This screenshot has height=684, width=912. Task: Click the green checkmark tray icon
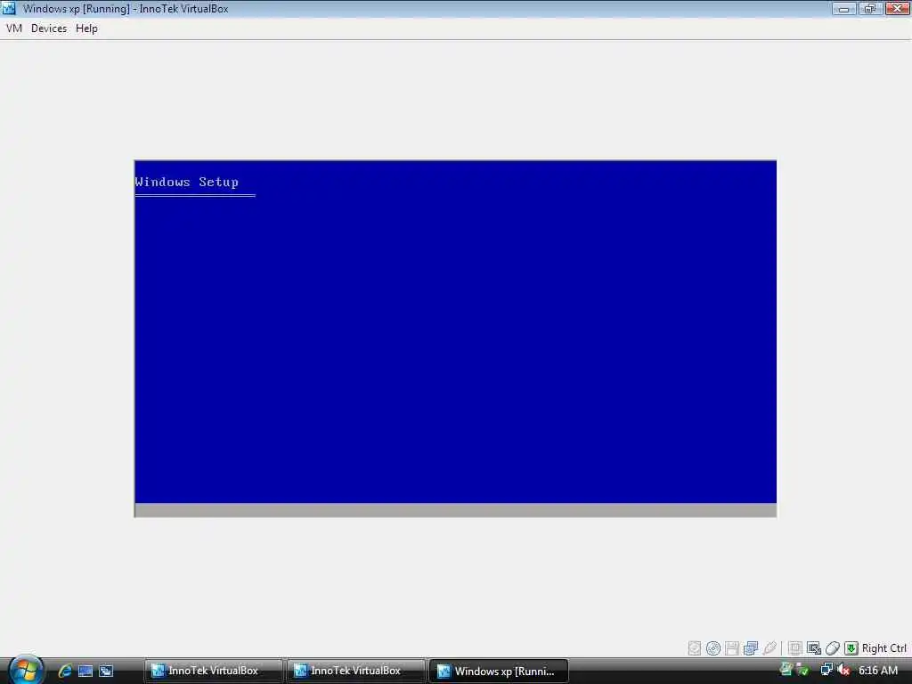click(803, 670)
